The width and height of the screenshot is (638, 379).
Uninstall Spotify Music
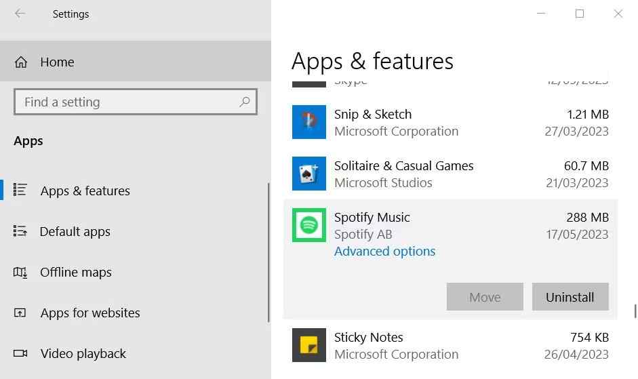click(570, 297)
